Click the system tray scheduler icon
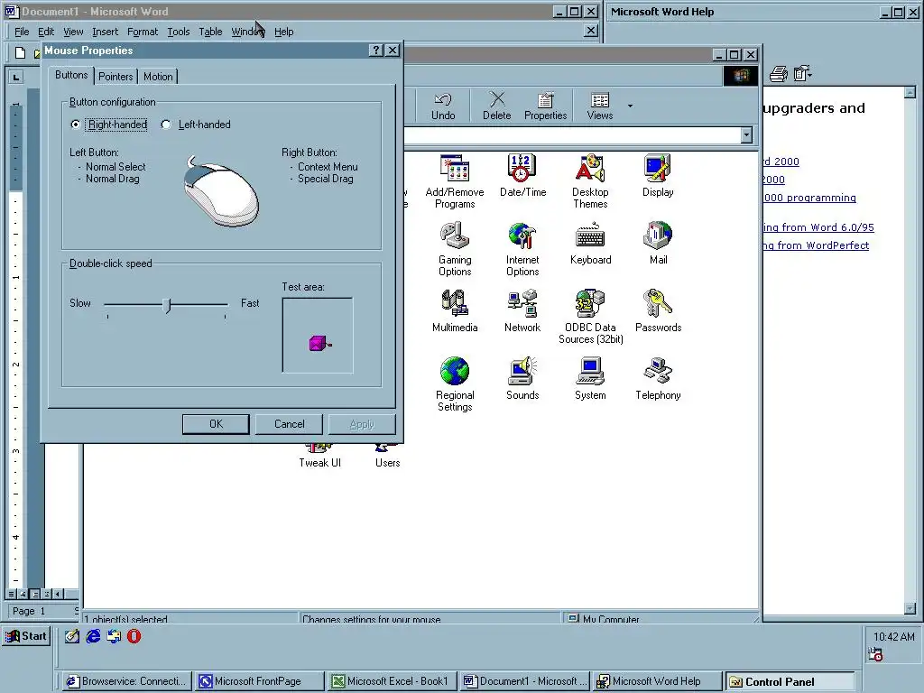This screenshot has height=693, width=924. [875, 654]
